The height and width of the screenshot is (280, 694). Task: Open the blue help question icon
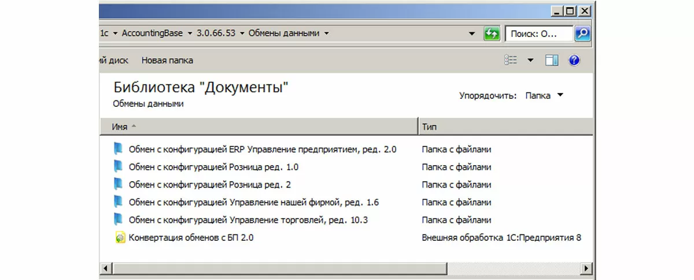click(x=574, y=60)
